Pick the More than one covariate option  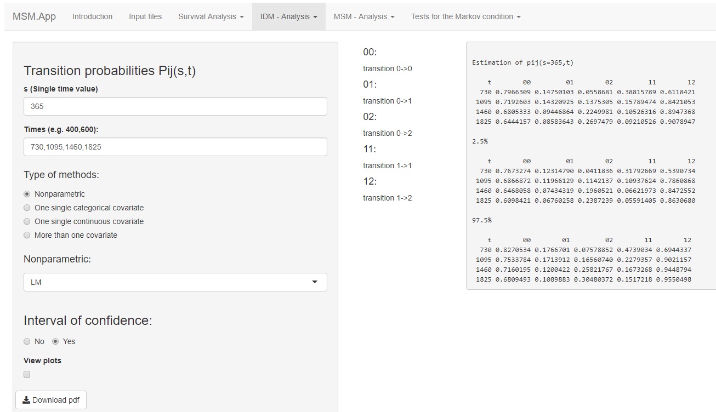pos(27,235)
